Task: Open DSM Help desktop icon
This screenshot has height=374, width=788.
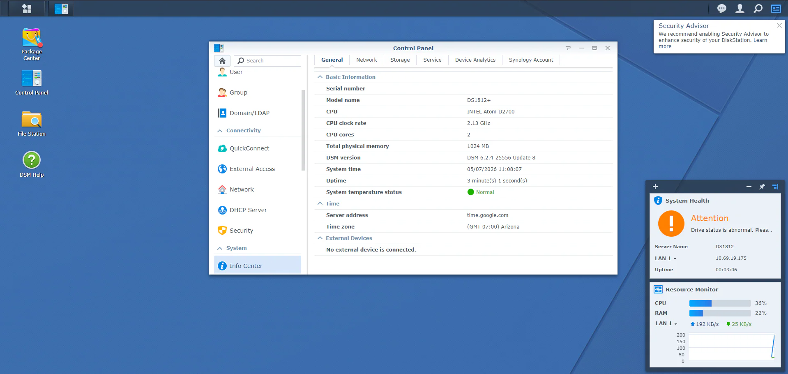Action: 32,164
